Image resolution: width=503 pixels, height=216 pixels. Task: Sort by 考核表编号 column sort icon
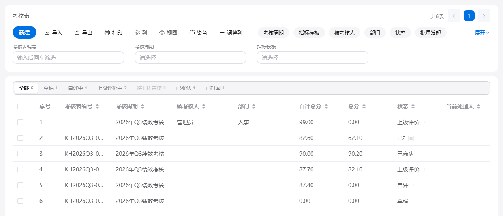tap(97, 106)
